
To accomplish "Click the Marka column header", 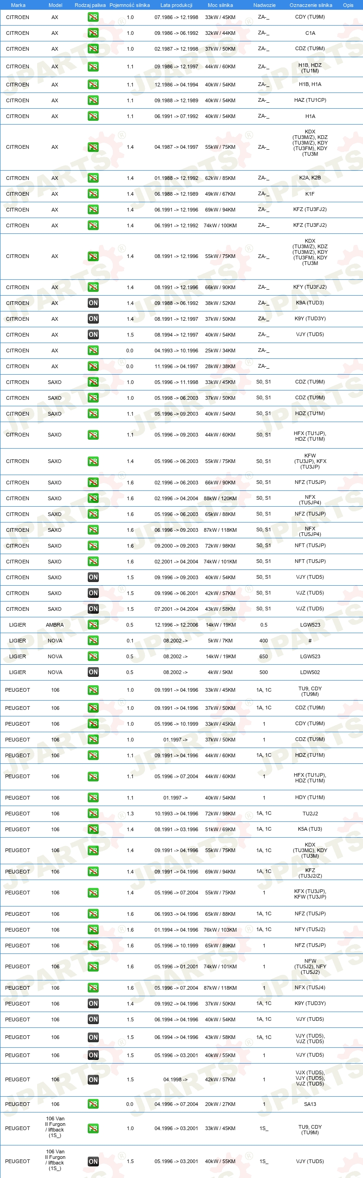I will [x=18, y=5].
